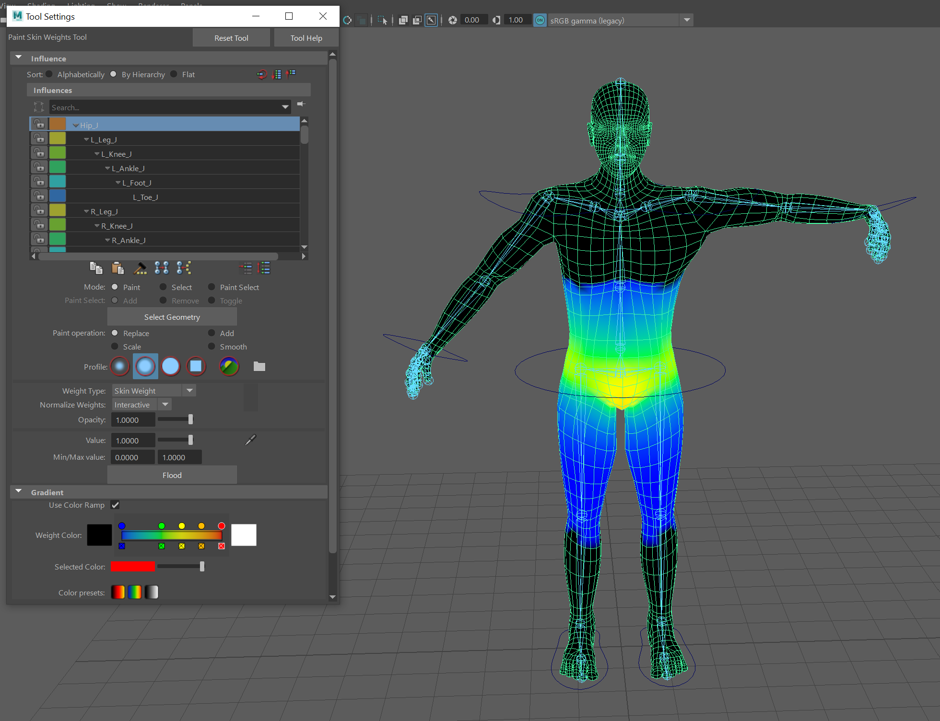Viewport: 940px width, 721px height.
Task: Collapse the Gradient section
Action: click(19, 492)
